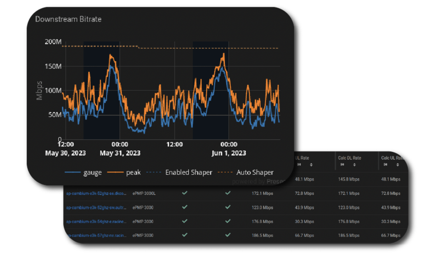Toggle the Enabled Shaper legend entry
This screenshot has width=422, height=261.
tap(179, 172)
